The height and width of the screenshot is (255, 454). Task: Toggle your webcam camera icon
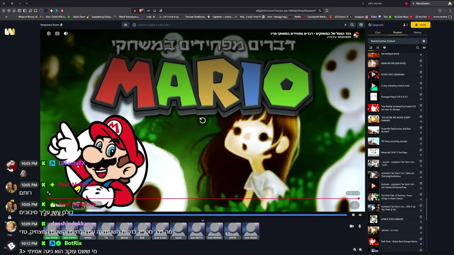pyautogui.click(x=352, y=226)
